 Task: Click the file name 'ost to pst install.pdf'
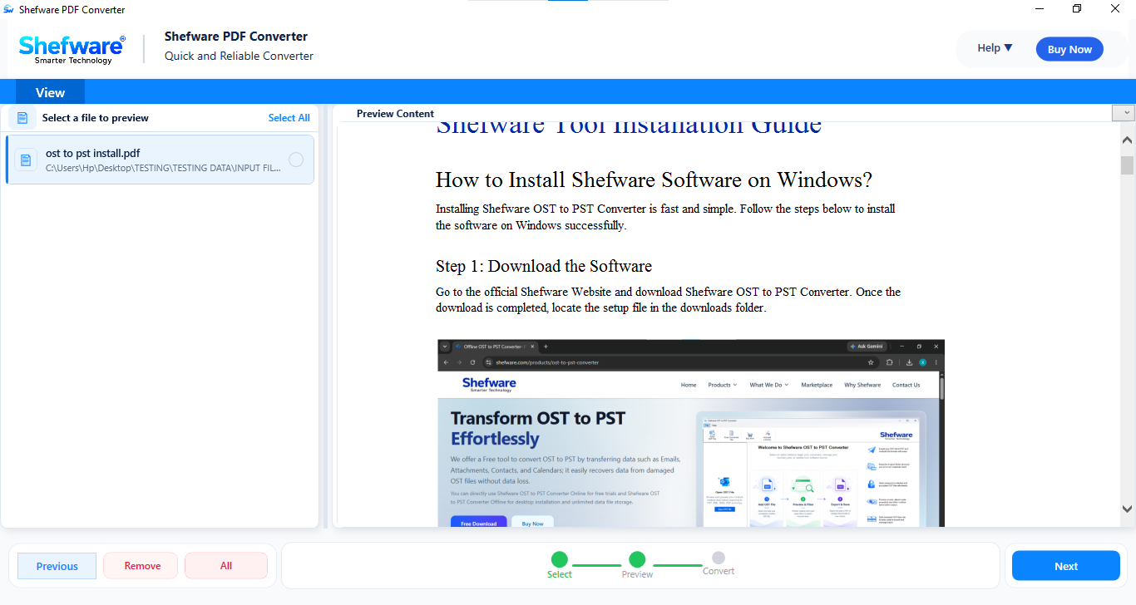point(93,153)
